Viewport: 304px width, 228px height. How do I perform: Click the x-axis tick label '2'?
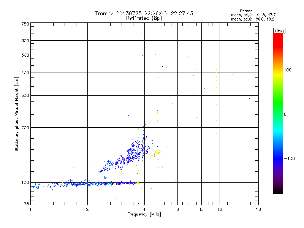[x=87, y=209]
